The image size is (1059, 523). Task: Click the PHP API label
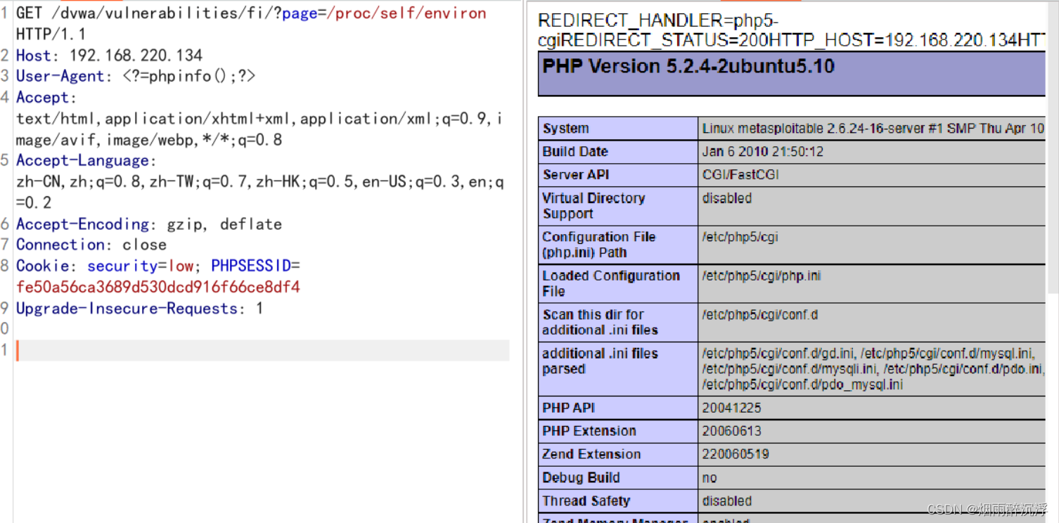point(568,408)
